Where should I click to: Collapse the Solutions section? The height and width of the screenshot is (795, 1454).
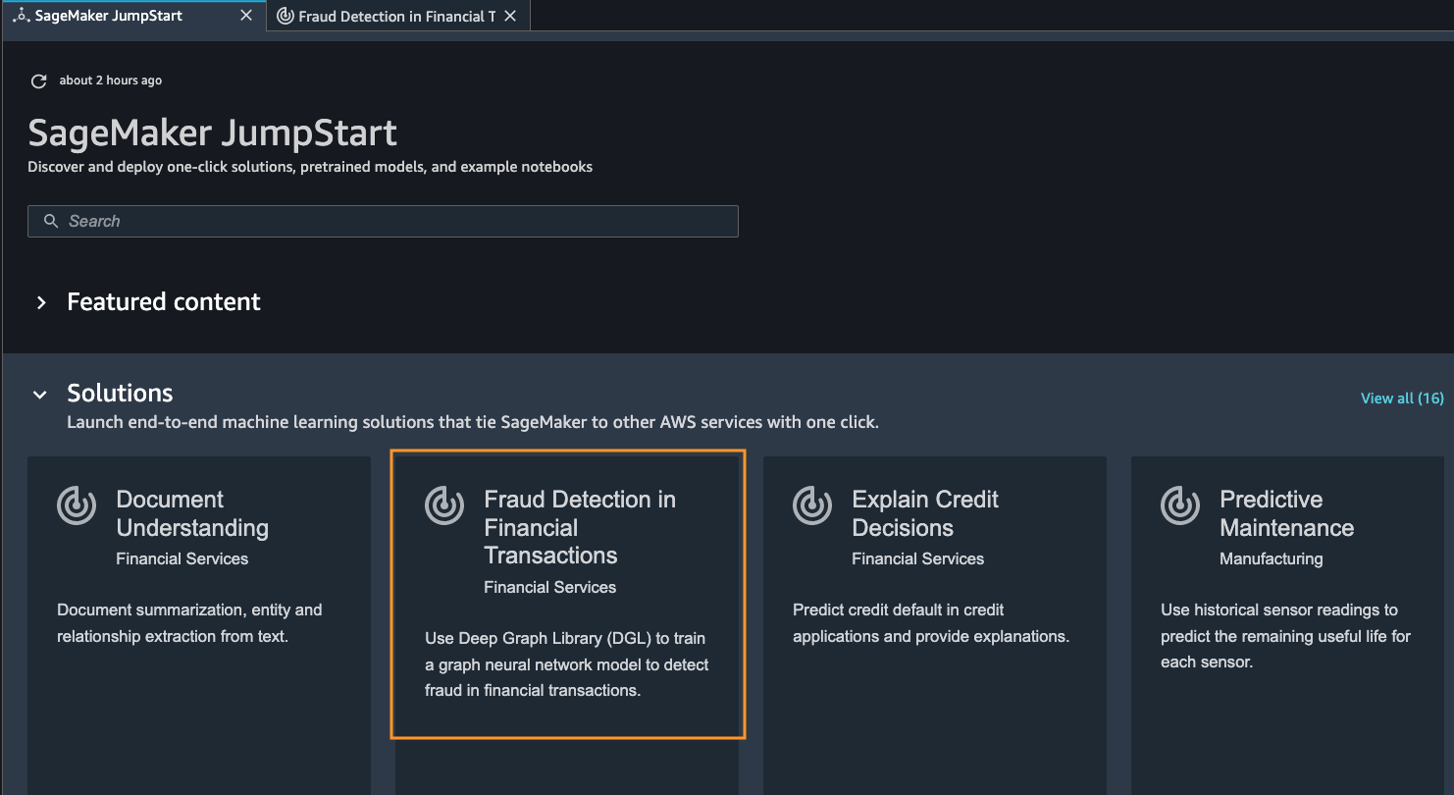point(40,395)
